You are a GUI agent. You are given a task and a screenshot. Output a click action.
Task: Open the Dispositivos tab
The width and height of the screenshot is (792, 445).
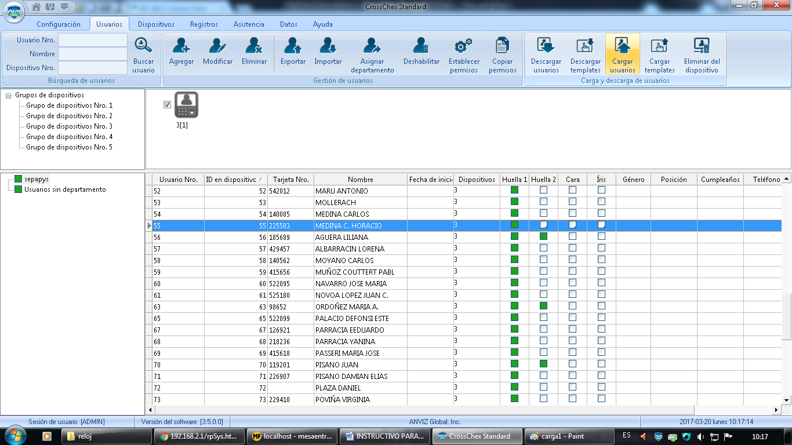pos(156,24)
